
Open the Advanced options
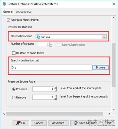[58, 123]
